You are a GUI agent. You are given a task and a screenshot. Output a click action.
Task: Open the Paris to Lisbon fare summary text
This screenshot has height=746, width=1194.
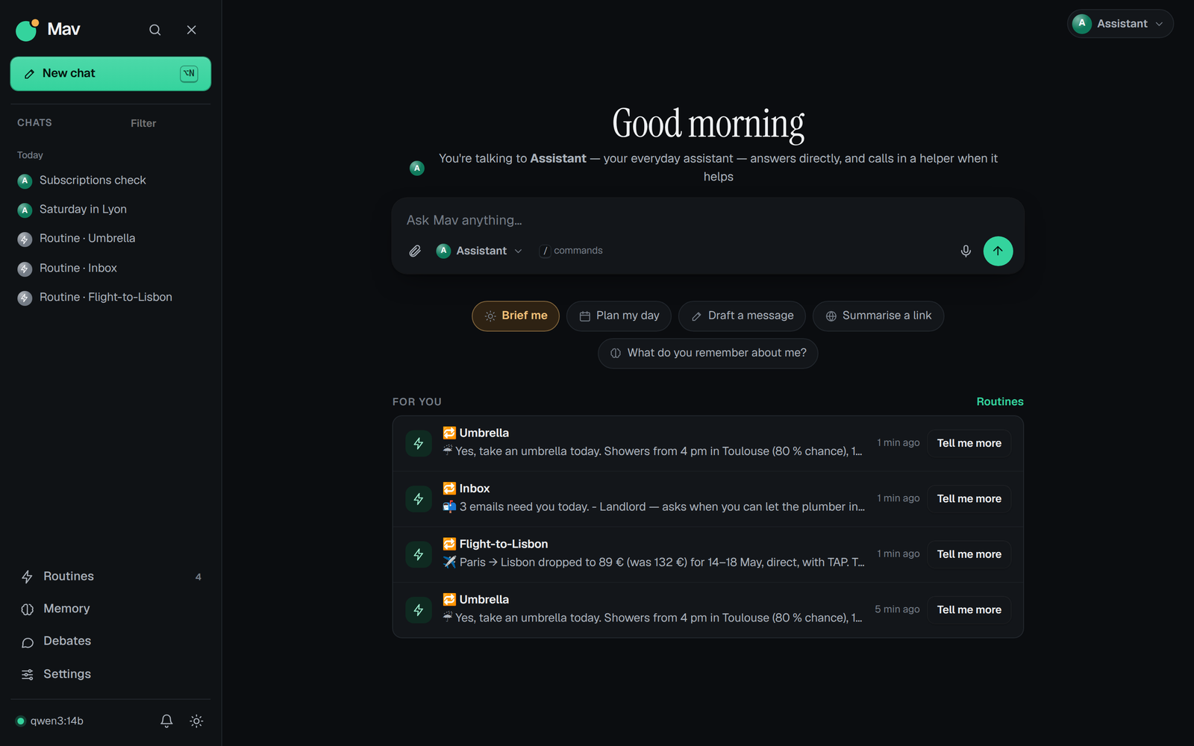point(654,562)
